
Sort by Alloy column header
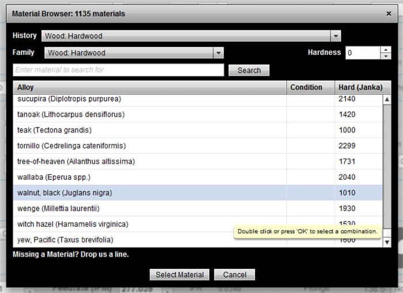150,88
